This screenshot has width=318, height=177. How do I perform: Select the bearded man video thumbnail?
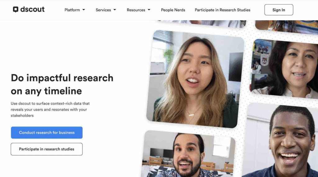pyautogui.click(x=188, y=154)
